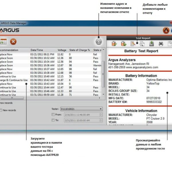Screen dimensions: 172x172
Task: Open the edit report comments icon
Action: click(133, 44)
